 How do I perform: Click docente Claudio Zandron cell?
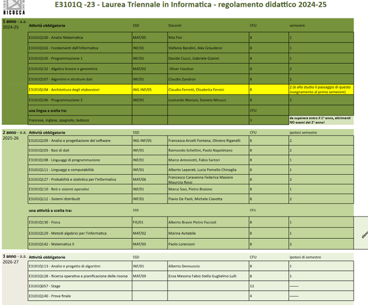coord(208,79)
